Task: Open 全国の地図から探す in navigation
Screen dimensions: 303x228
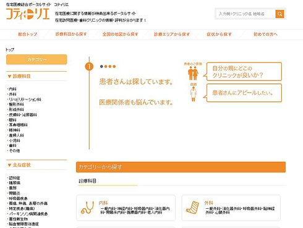Action: pos(121,34)
